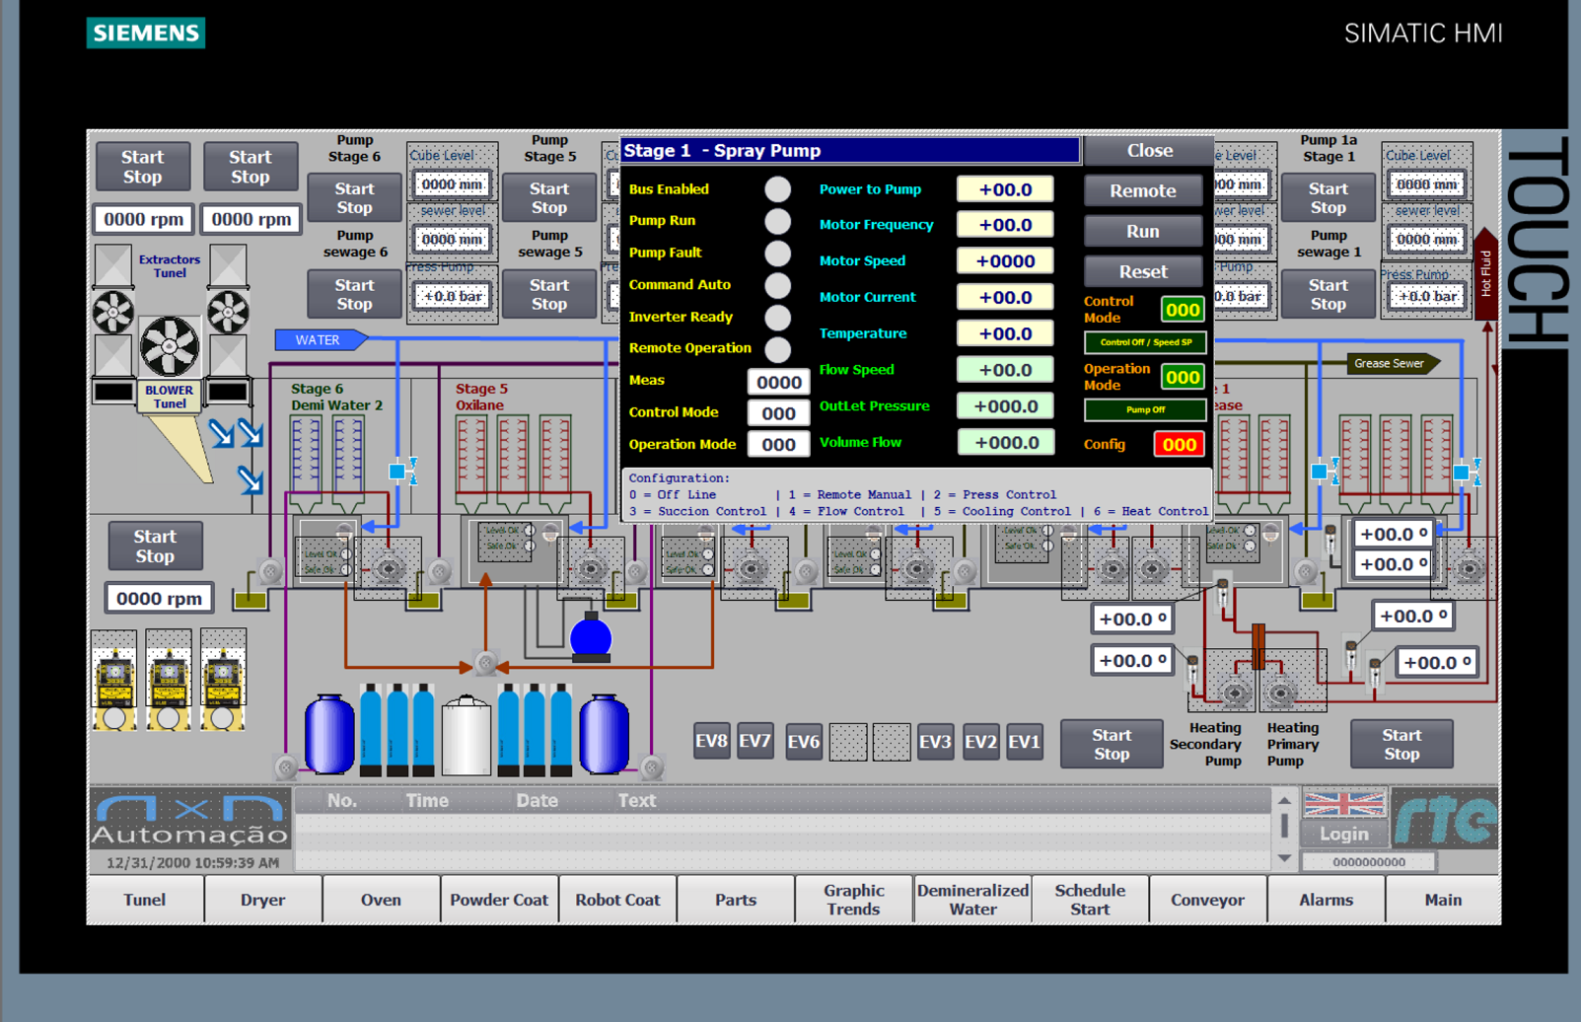Open the Schedule Start screen

(1090, 900)
